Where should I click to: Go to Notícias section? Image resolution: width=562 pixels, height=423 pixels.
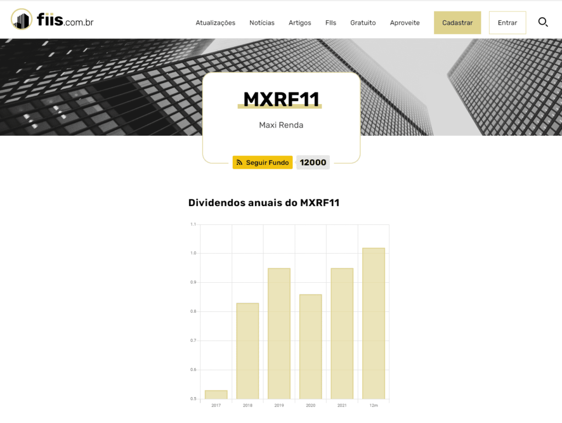(262, 22)
